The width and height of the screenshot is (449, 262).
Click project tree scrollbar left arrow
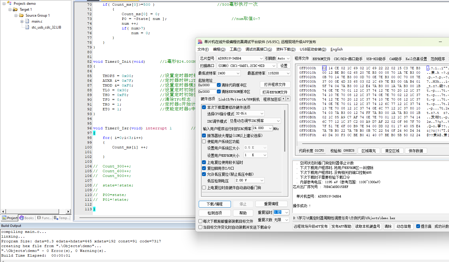point(3,211)
